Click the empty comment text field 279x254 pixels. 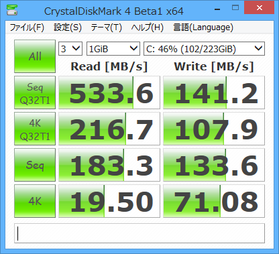(139, 233)
